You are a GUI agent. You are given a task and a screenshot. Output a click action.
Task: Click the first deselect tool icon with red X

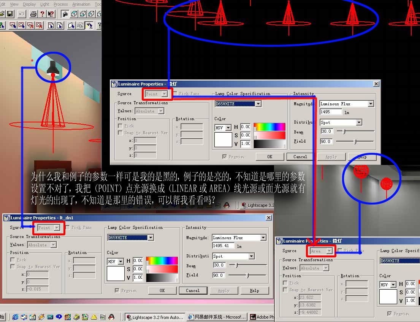(x=30, y=25)
